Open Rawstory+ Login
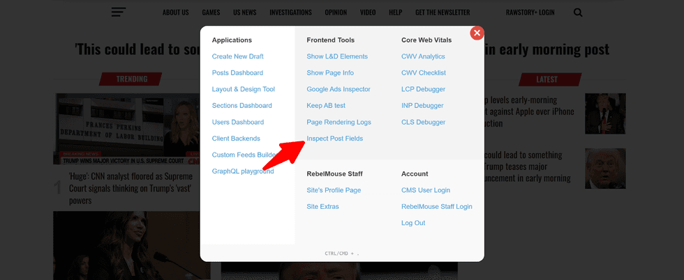The height and width of the screenshot is (280, 684). [530, 13]
